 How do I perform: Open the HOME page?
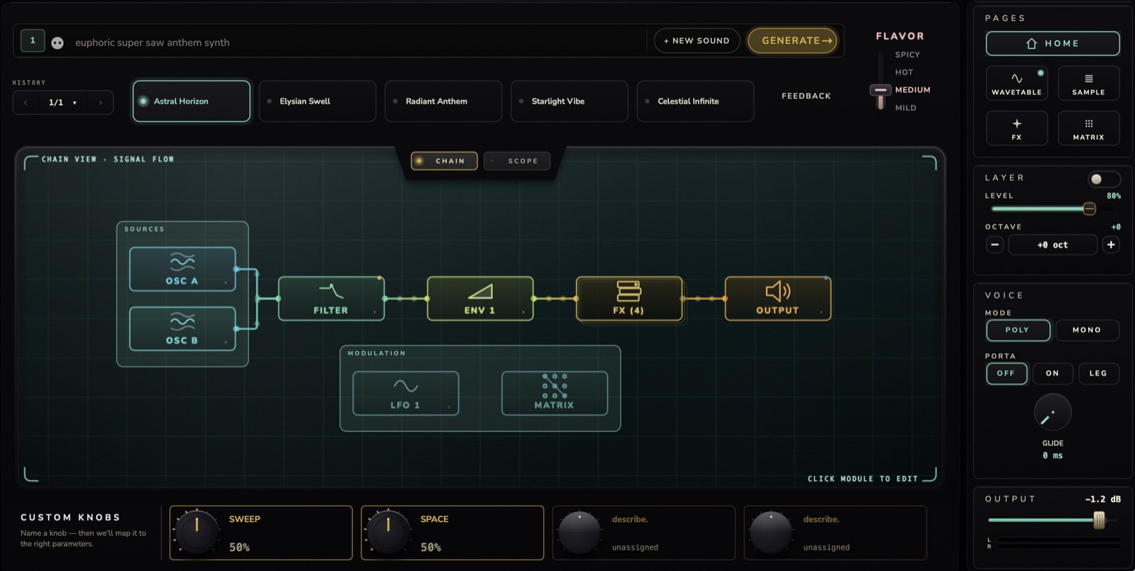click(1053, 43)
